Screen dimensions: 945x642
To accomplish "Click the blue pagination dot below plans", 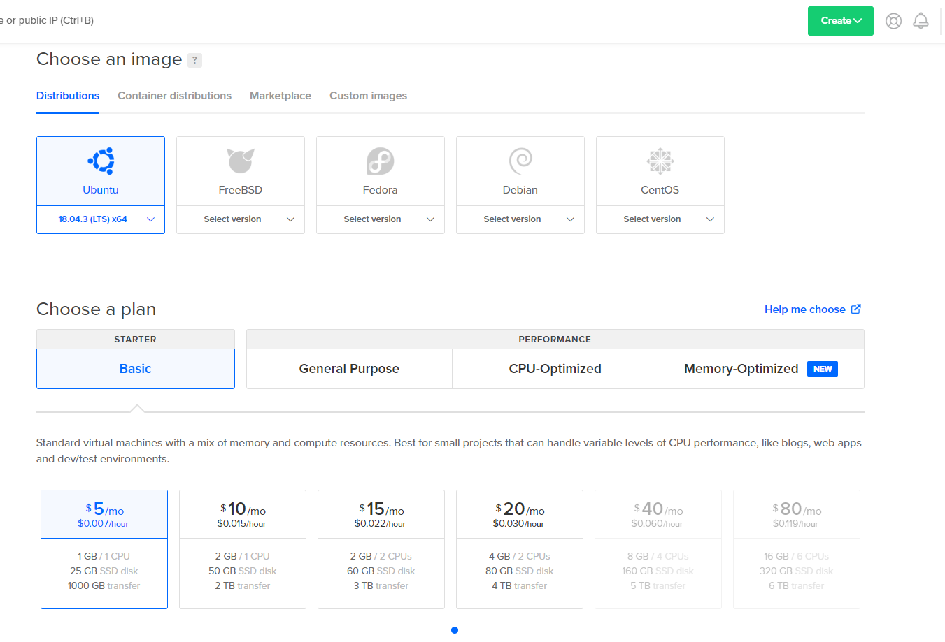I will 455,630.
